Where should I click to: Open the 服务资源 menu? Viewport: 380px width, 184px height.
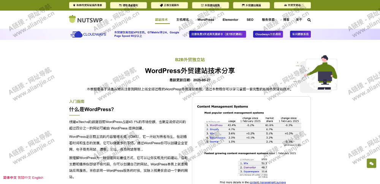(268, 20)
